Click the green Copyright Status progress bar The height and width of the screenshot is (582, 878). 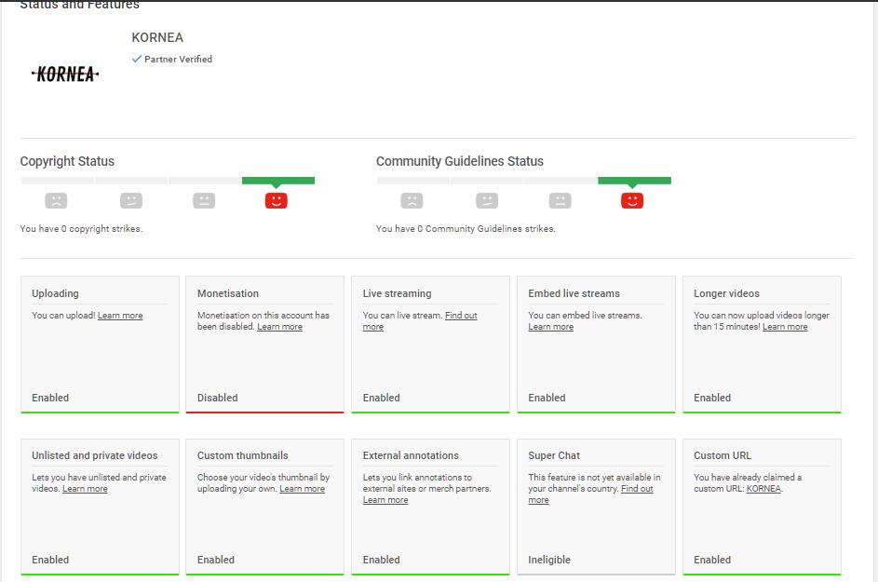coord(278,181)
